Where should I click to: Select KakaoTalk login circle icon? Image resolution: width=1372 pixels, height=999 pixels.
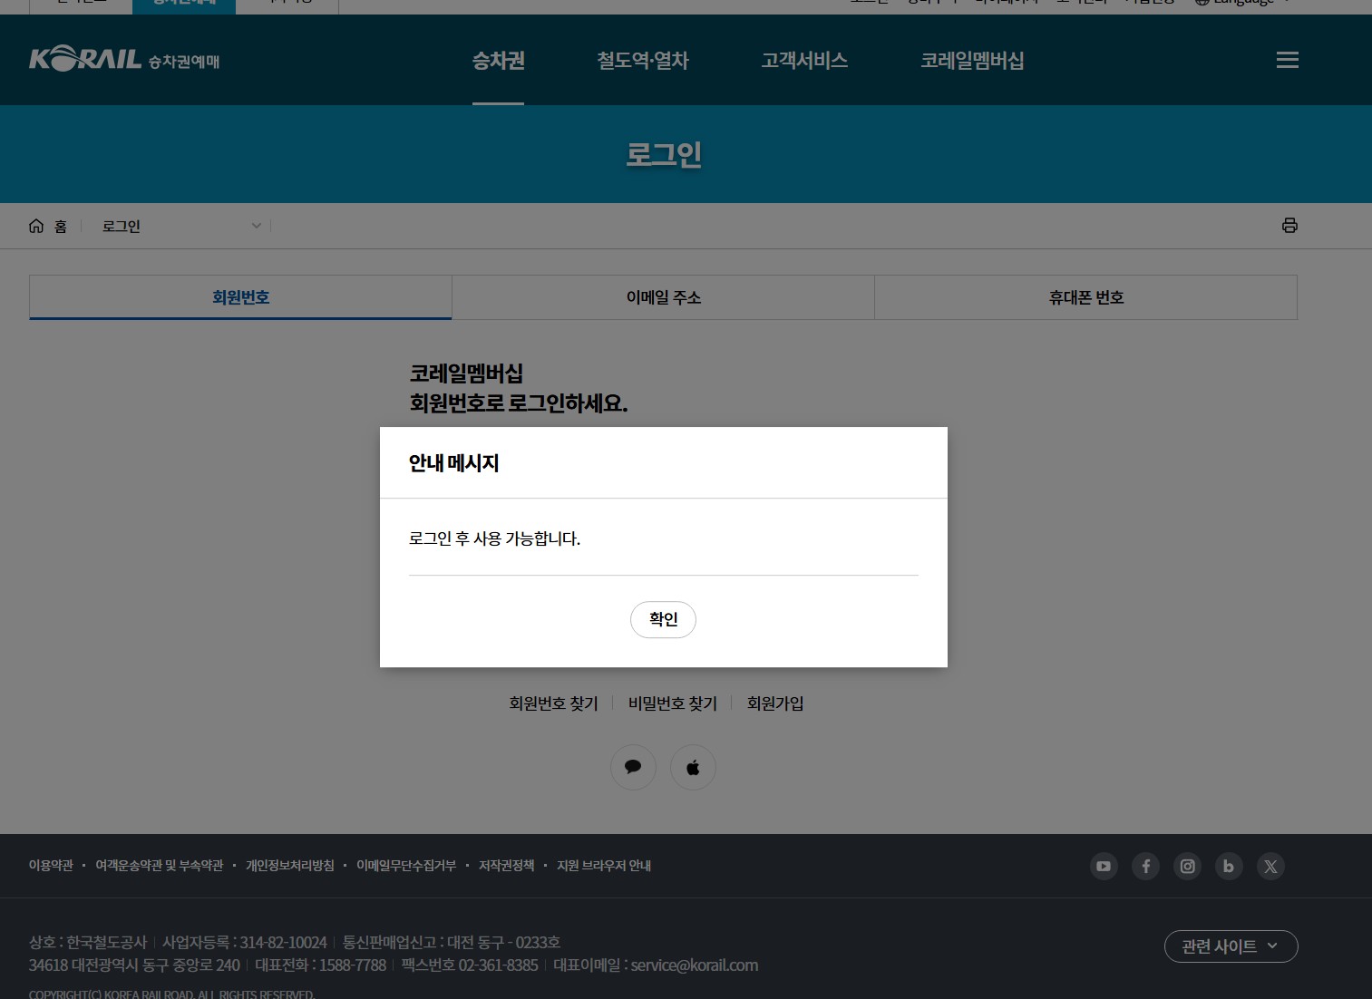click(633, 767)
